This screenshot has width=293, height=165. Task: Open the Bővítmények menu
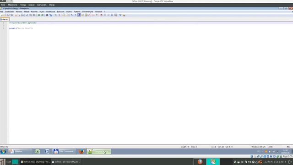point(87,11)
